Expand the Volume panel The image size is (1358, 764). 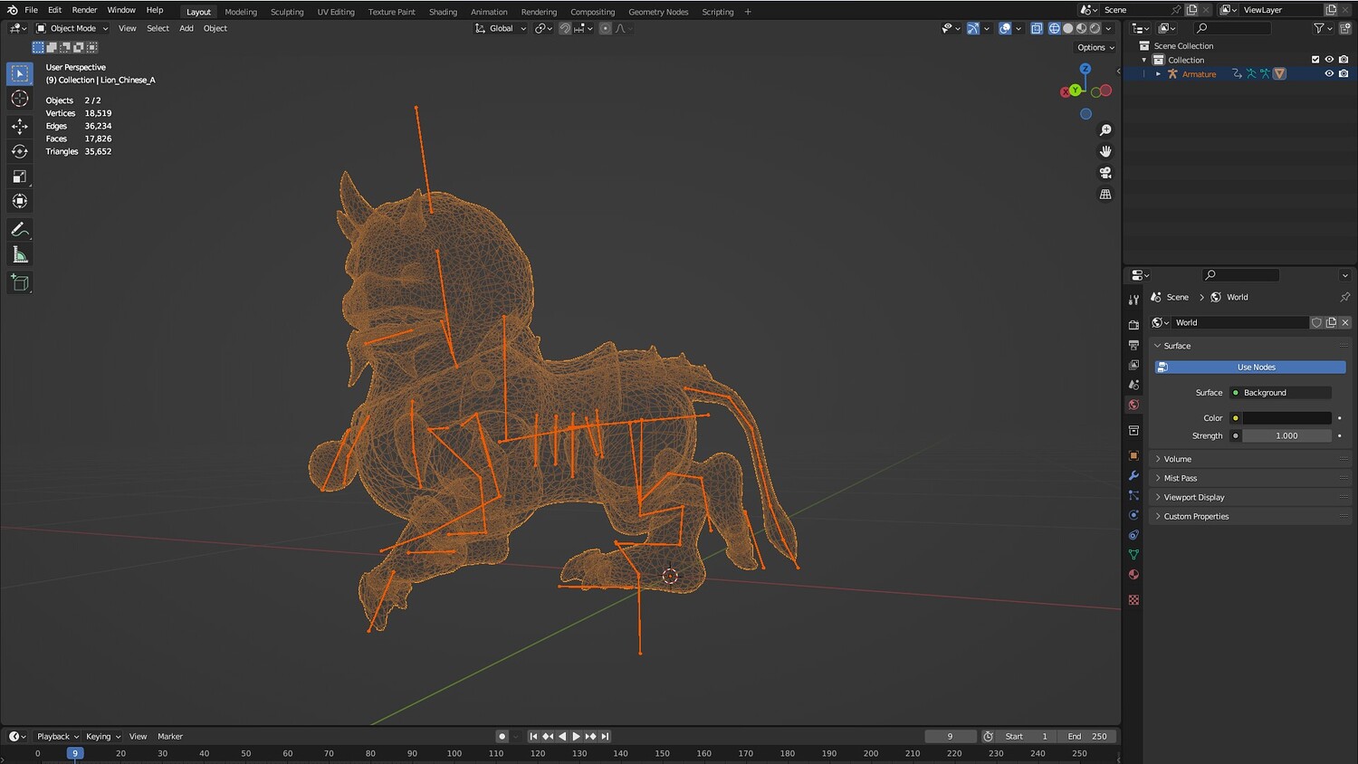tap(1249, 459)
